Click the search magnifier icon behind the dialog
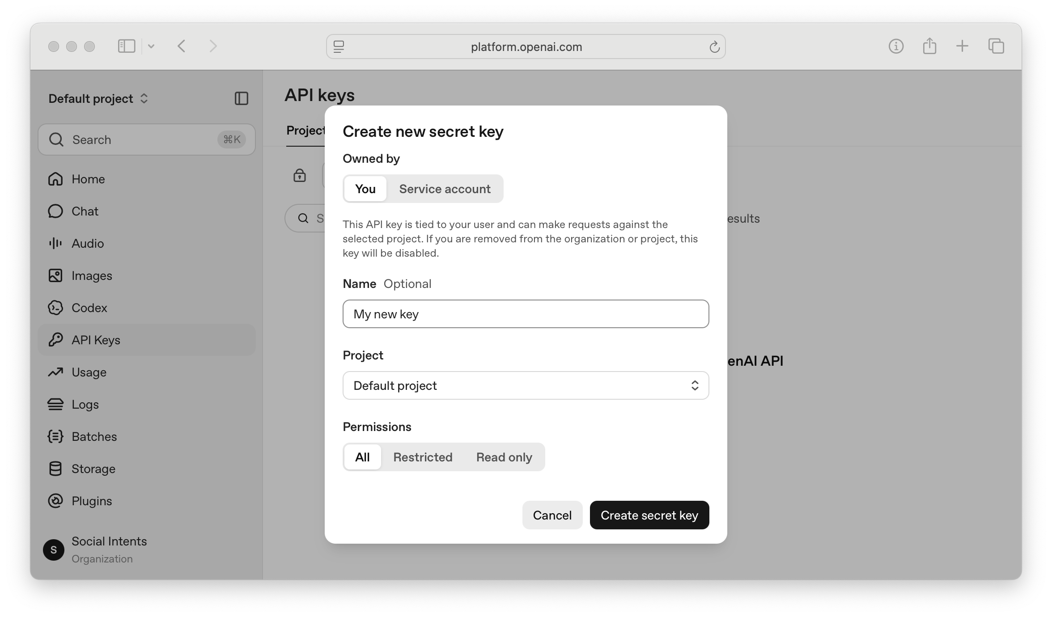 click(x=303, y=218)
